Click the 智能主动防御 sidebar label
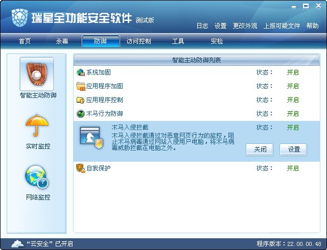Viewport: 327px width, 250px height. (x=38, y=95)
